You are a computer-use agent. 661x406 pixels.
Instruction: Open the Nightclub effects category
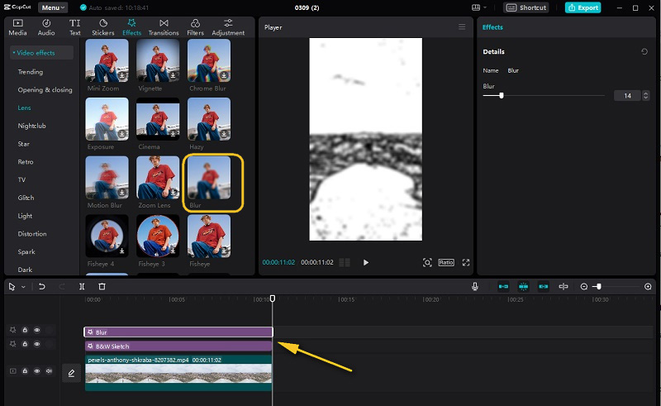pyautogui.click(x=32, y=126)
